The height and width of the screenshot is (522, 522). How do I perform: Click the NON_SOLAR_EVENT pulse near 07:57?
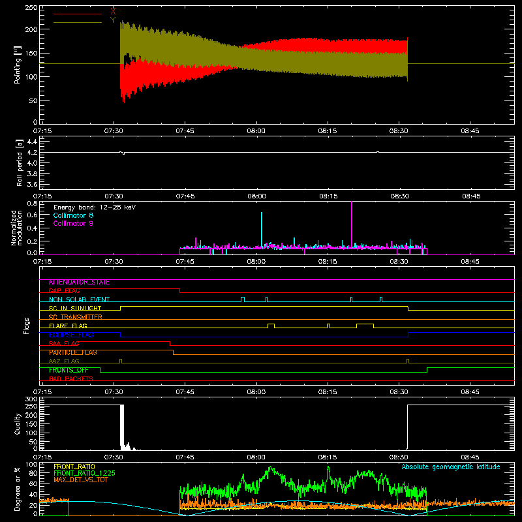(x=243, y=299)
